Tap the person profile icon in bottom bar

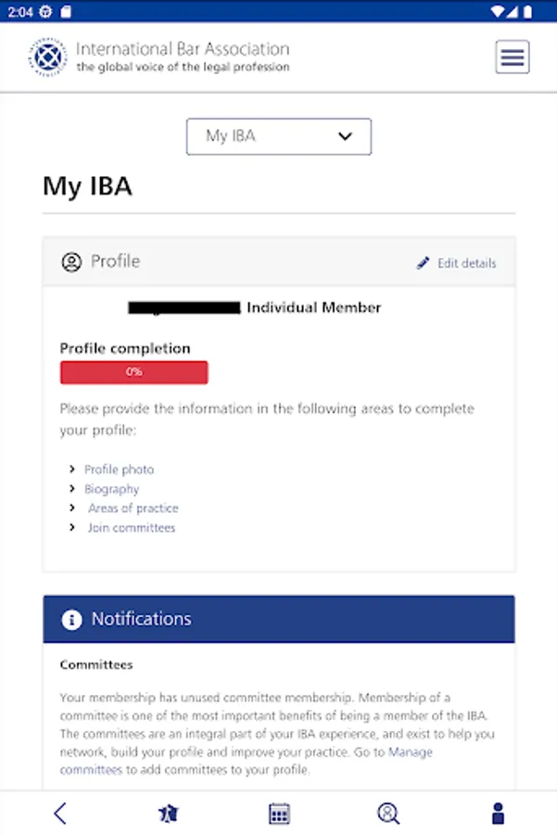(x=498, y=814)
